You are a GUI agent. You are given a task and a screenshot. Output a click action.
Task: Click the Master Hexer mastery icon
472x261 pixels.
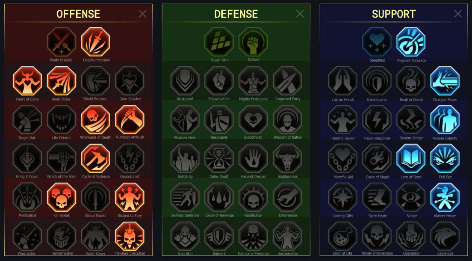(x=445, y=197)
